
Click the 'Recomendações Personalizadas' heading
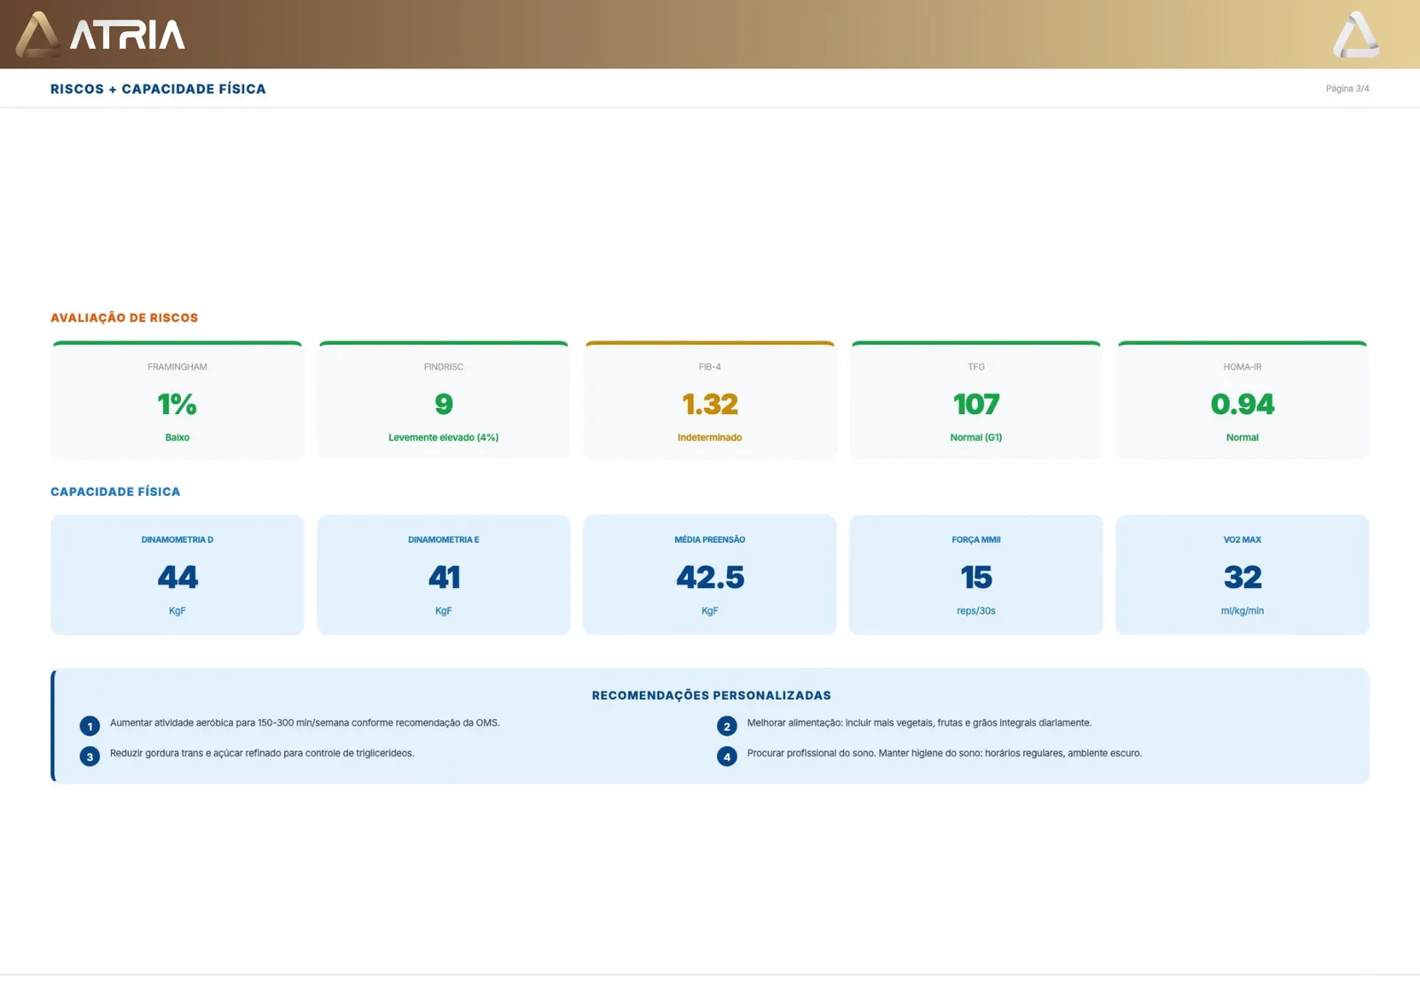[712, 695]
